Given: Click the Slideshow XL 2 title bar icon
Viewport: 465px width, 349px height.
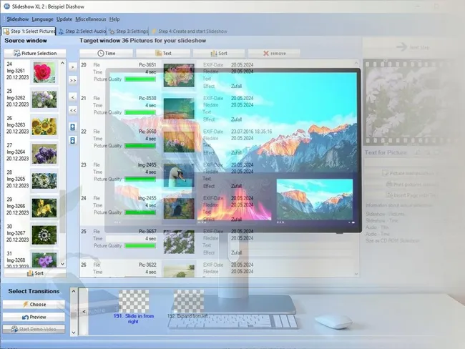Looking at the screenshot, I should pos(6,6).
